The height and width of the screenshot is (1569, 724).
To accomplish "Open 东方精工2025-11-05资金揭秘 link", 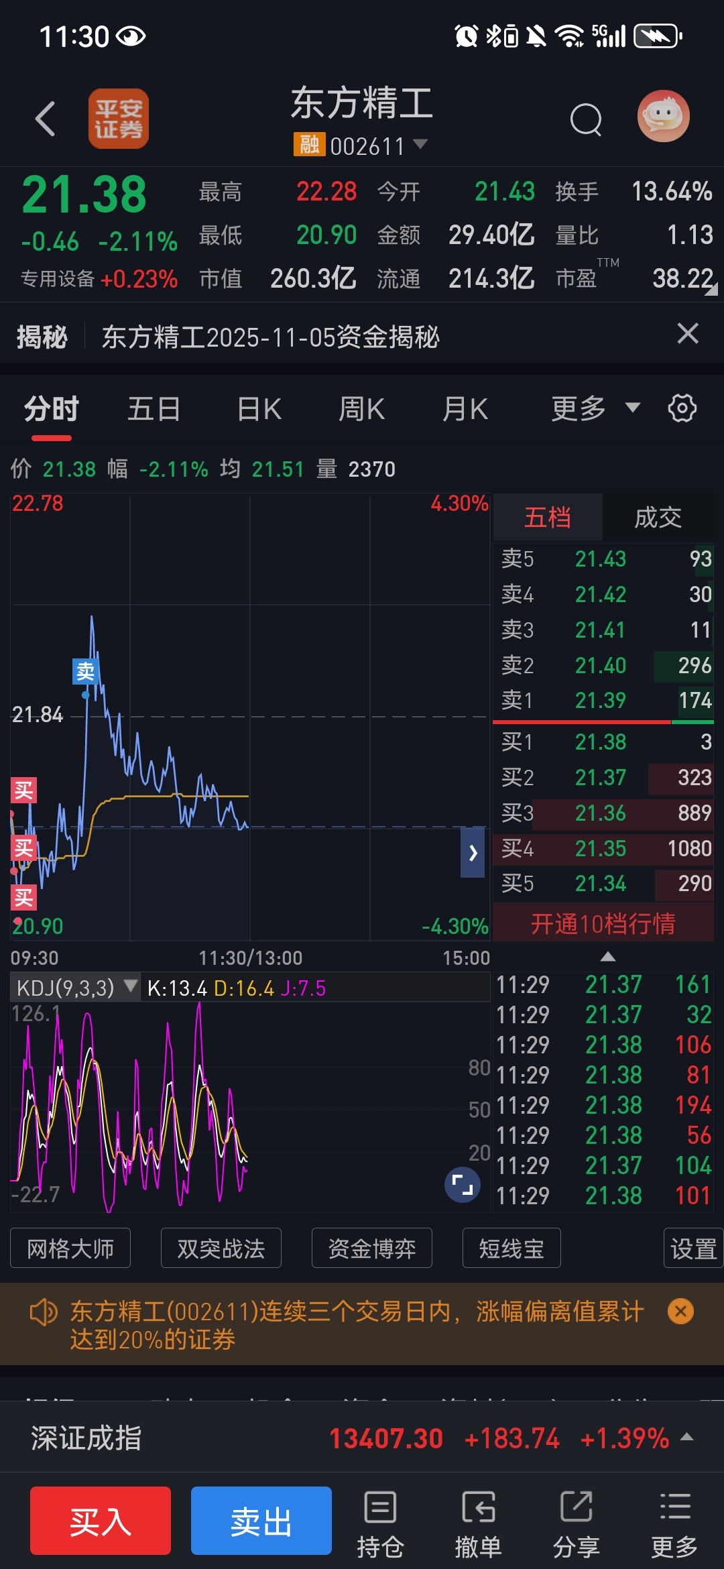I will click(270, 337).
